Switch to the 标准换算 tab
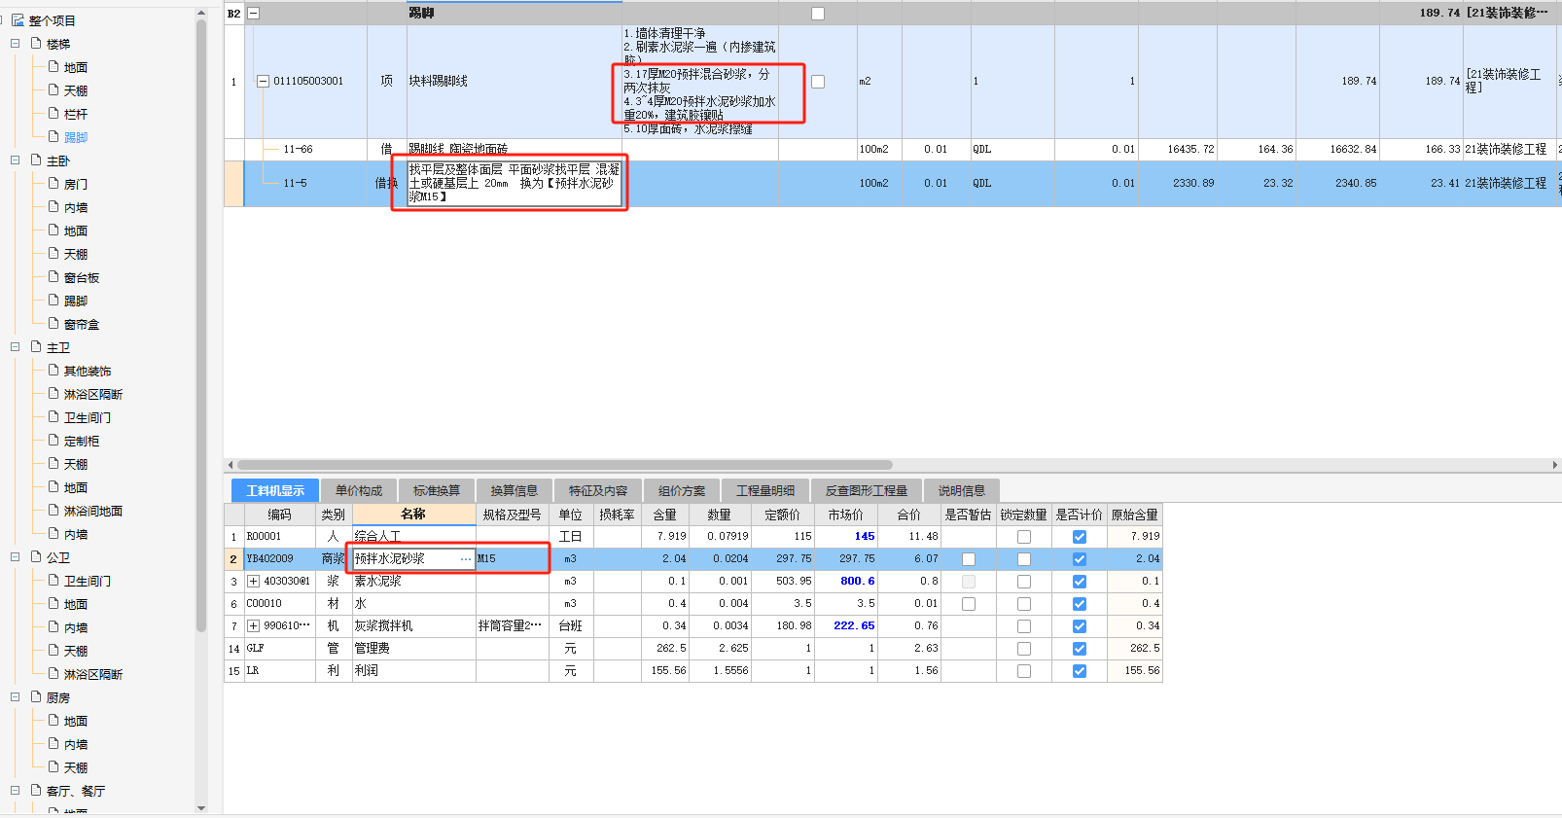The height and width of the screenshot is (818, 1562). tap(437, 490)
